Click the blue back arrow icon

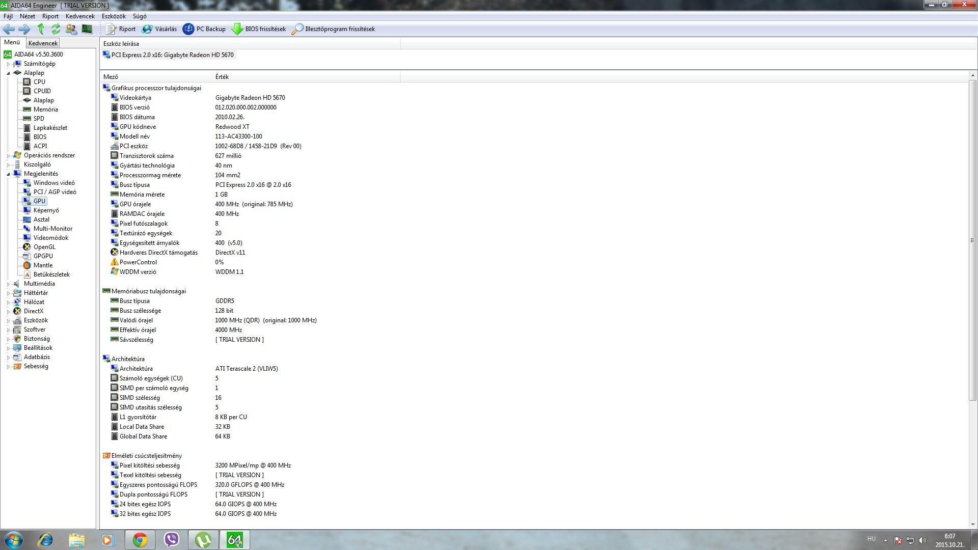[x=9, y=29]
